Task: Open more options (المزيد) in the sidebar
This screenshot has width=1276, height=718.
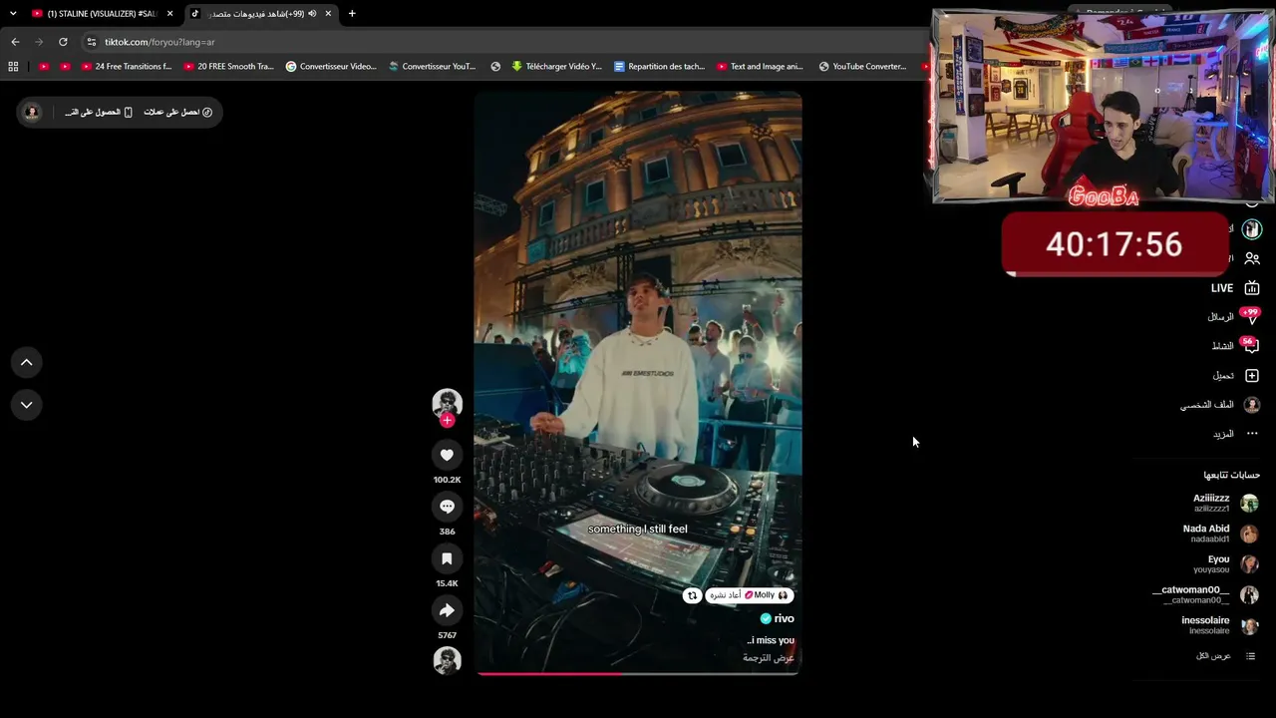Action: coord(1236,434)
